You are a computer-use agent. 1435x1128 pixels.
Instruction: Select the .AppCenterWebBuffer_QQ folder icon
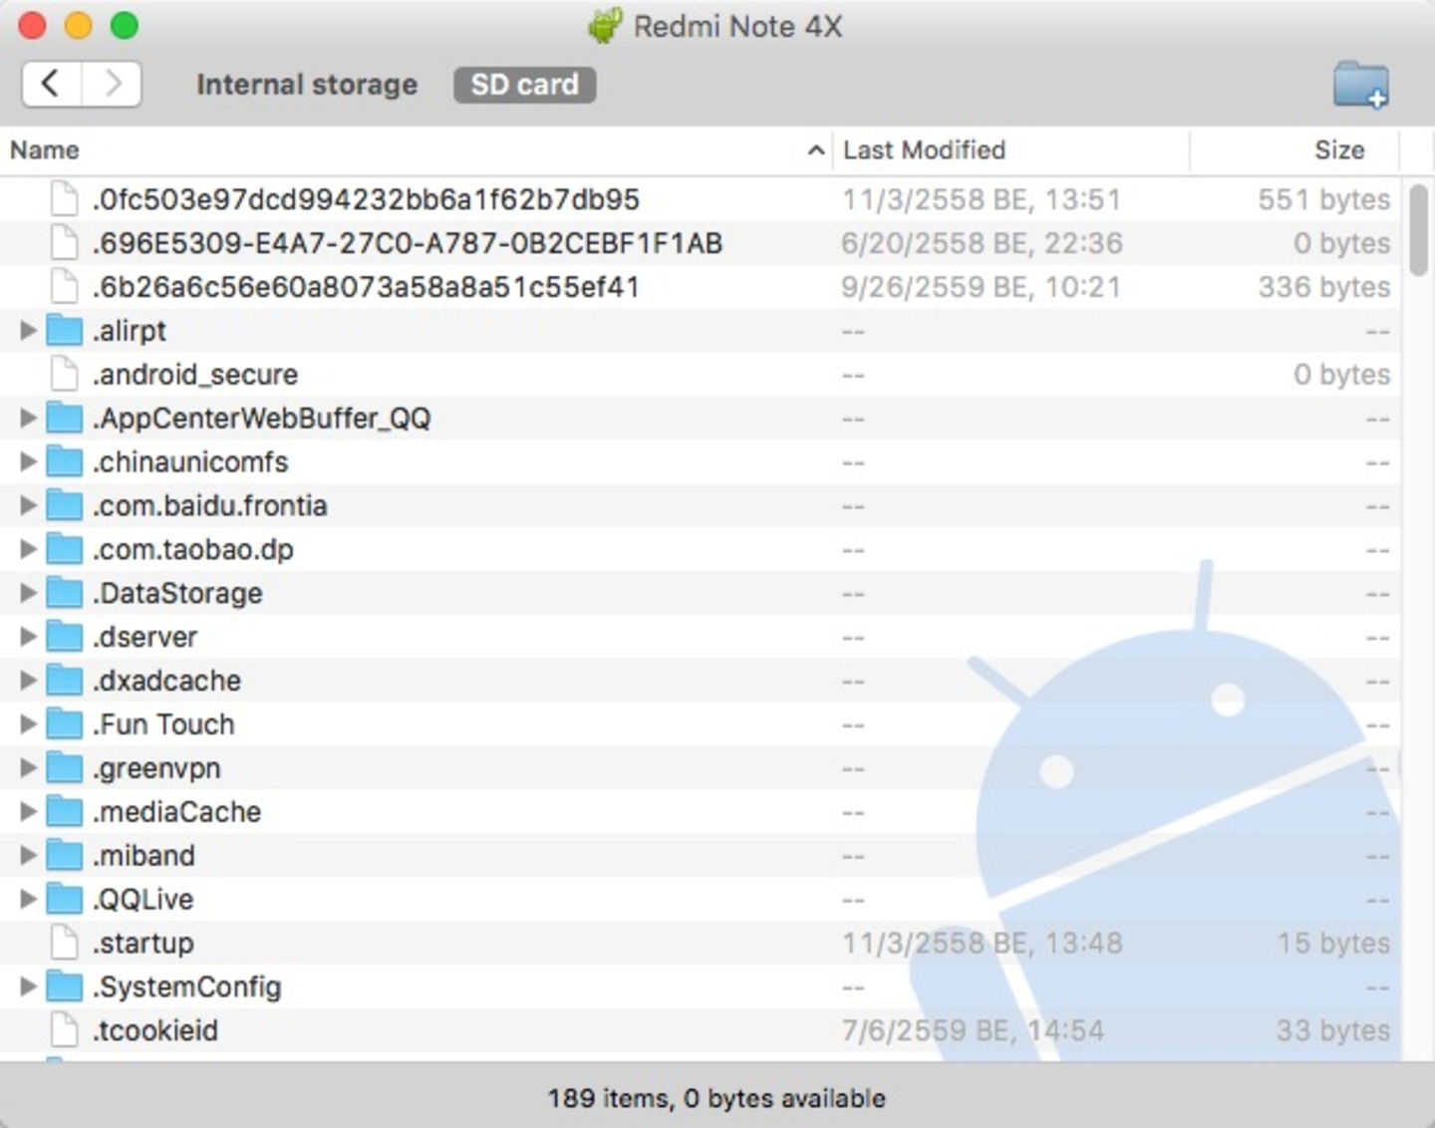coord(65,419)
